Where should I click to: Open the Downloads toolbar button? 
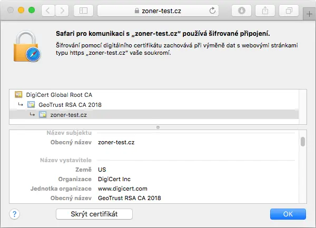click(241, 11)
